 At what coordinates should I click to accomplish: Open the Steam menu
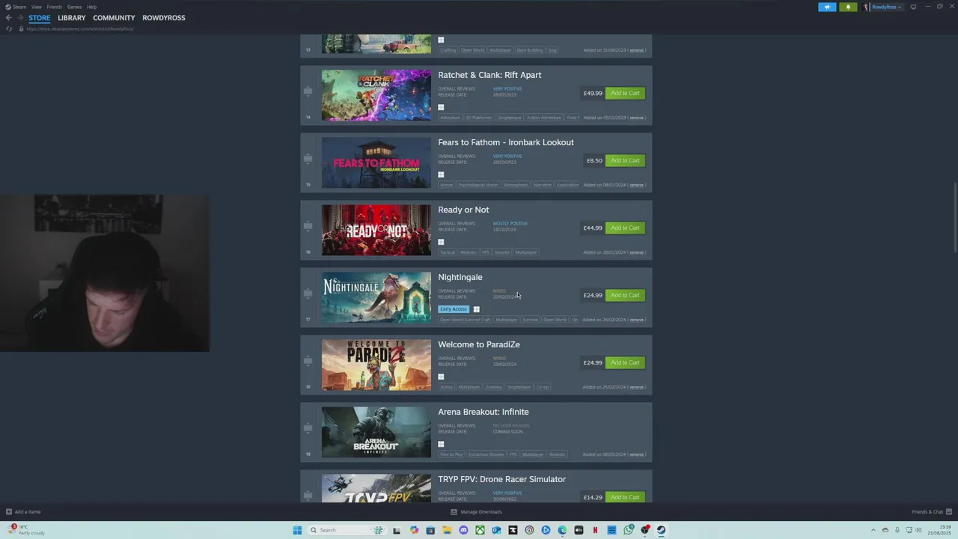16,7
